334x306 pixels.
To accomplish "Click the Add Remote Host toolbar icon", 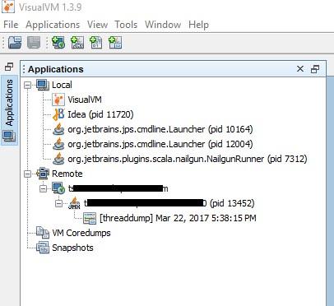I will tap(58, 43).
